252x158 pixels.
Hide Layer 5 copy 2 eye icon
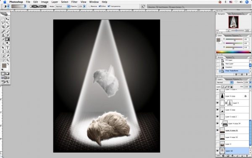click(x=218, y=117)
